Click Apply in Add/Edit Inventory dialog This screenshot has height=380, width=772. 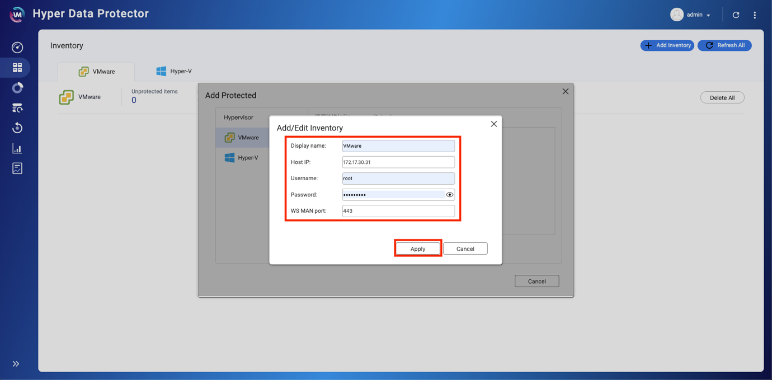pos(418,248)
